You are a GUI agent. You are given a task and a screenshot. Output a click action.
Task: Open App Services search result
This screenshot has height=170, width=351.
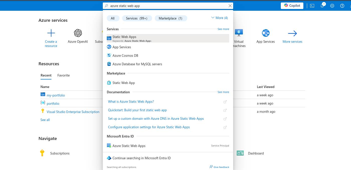168,47
